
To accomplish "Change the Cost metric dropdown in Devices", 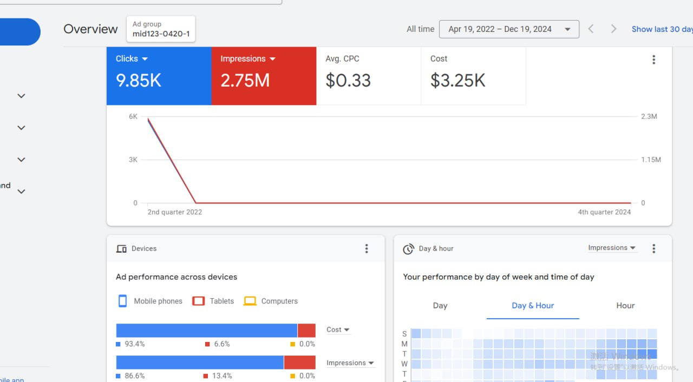I will pyautogui.click(x=338, y=330).
